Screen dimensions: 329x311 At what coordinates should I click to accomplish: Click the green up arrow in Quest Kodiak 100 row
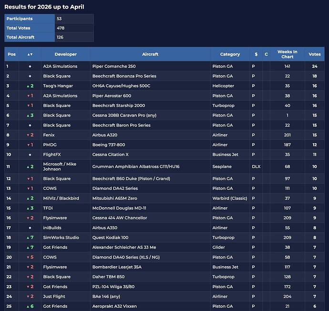pos(28,238)
